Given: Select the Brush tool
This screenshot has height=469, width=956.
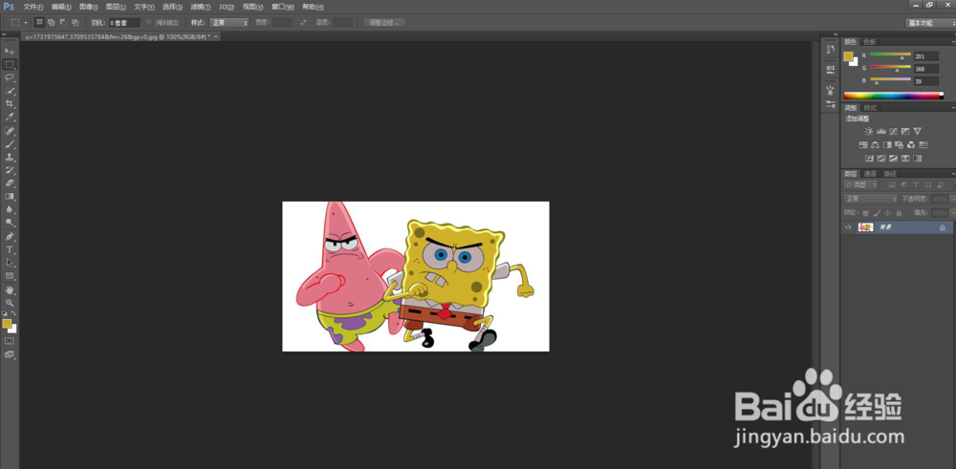Looking at the screenshot, I should (10, 145).
